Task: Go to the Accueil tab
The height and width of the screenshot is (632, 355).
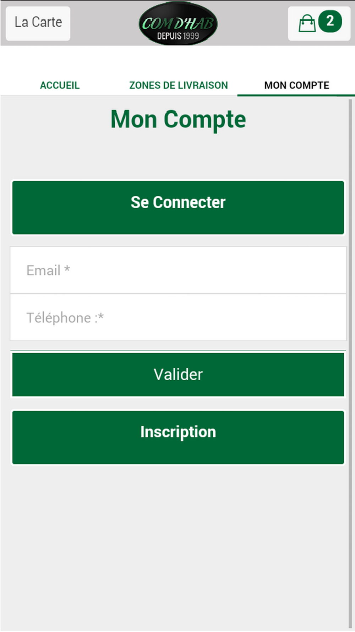Action: 60,85
